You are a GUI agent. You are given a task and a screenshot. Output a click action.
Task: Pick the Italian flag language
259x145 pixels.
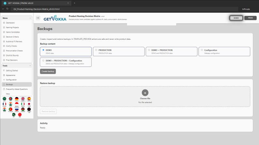[x=23, y=104]
